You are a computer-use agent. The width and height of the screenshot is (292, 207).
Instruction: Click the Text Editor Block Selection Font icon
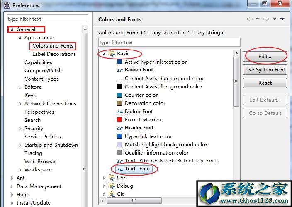click(x=119, y=161)
